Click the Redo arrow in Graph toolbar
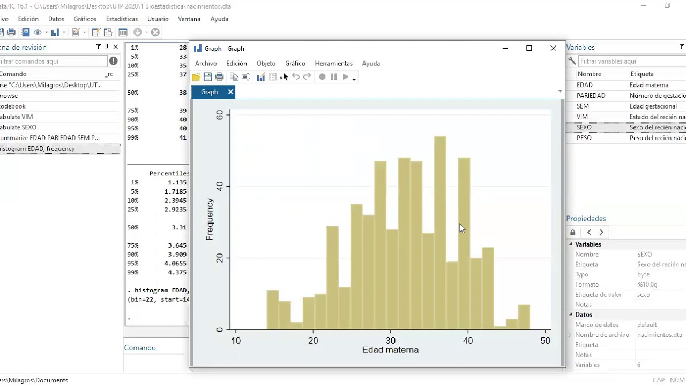 pyautogui.click(x=307, y=77)
